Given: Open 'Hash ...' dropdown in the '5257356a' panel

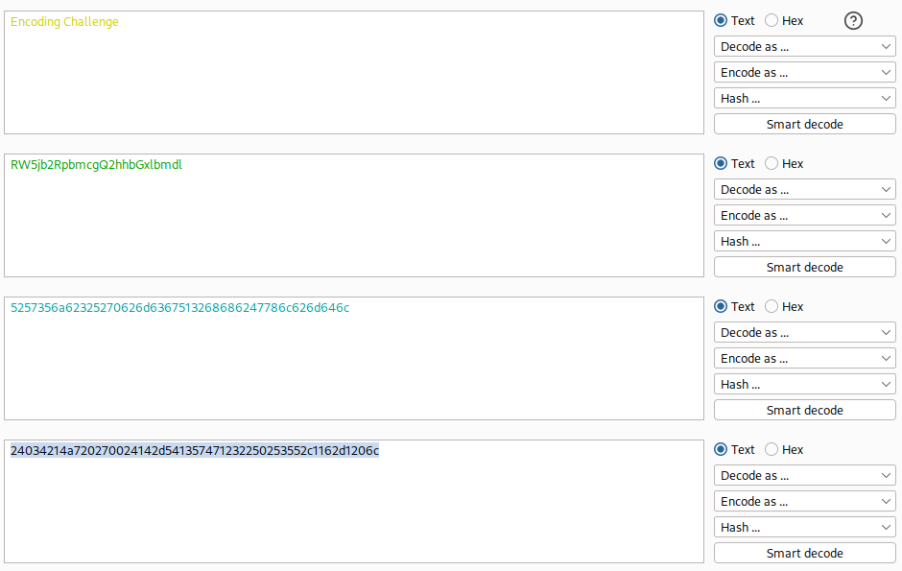Looking at the screenshot, I should [805, 384].
